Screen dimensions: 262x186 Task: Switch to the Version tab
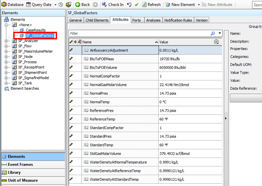pyautogui.click(x=202, y=20)
